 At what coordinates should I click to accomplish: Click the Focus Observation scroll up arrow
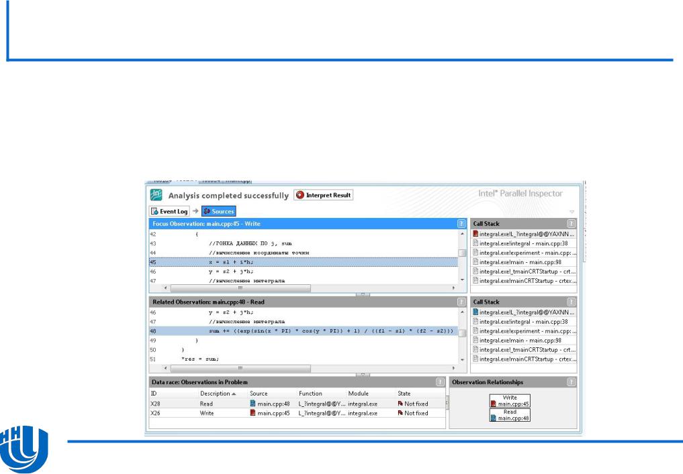tap(462, 234)
